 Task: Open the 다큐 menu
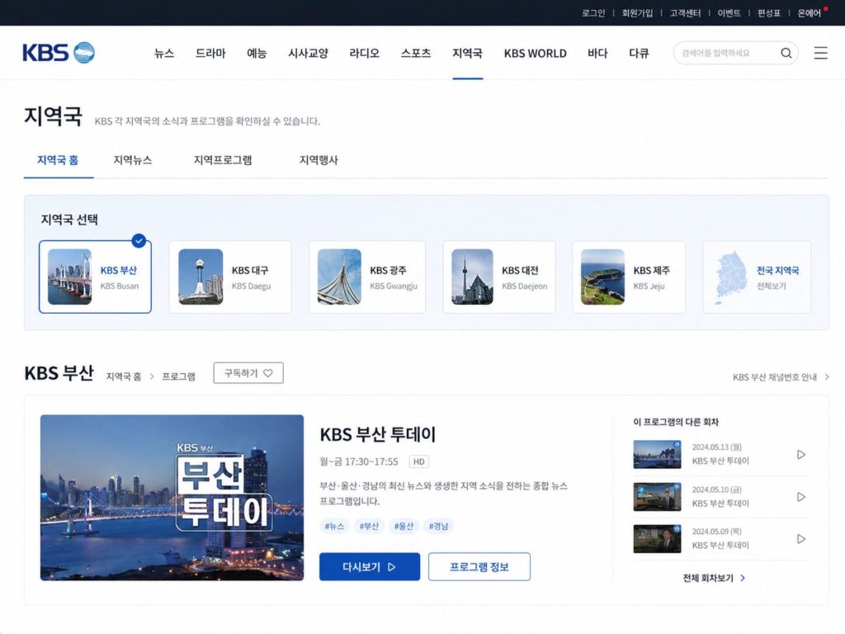[x=639, y=53]
